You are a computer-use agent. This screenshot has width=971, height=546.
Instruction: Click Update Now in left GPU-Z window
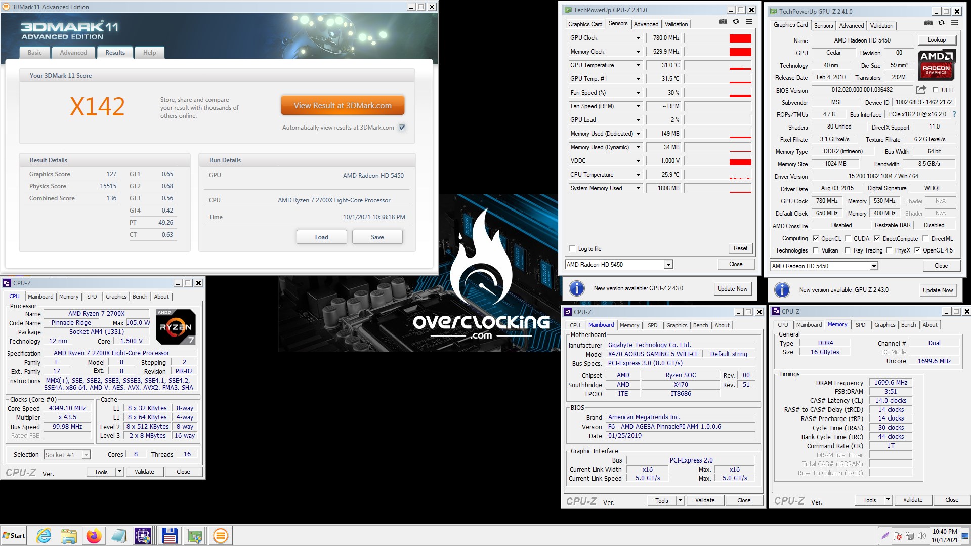[x=732, y=289]
